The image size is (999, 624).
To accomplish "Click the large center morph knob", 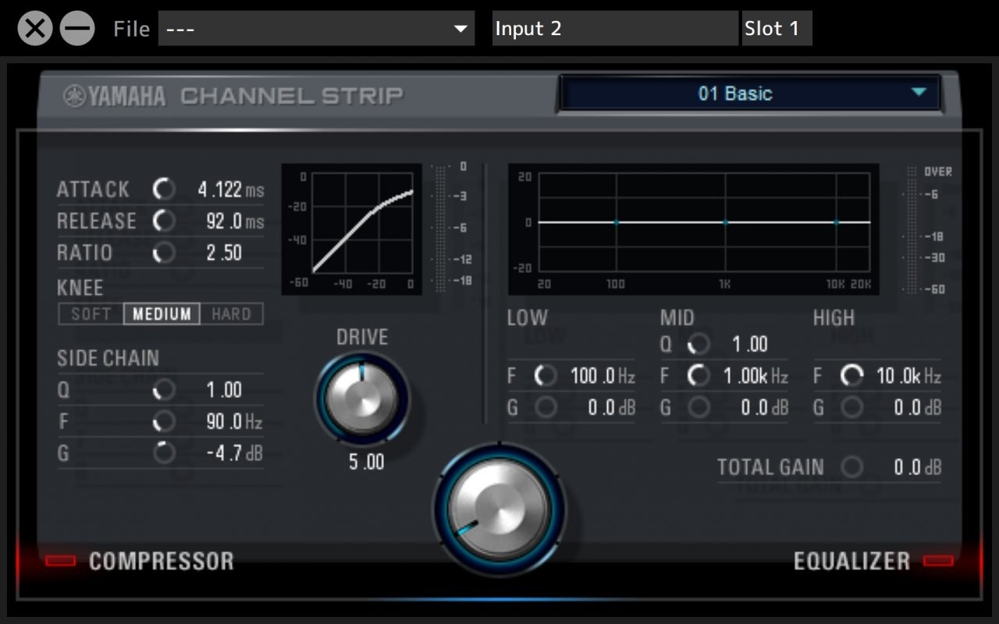I will [499, 510].
